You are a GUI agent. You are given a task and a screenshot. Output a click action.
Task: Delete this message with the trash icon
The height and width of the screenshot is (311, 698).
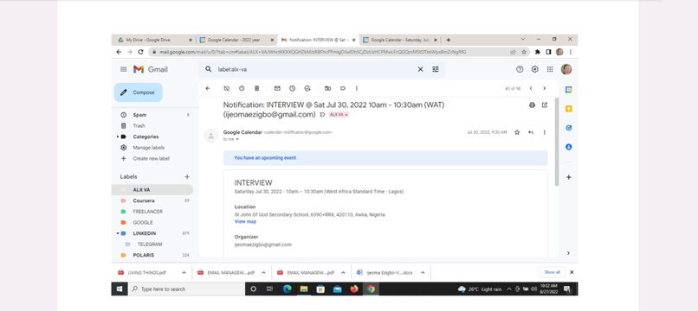click(256, 88)
